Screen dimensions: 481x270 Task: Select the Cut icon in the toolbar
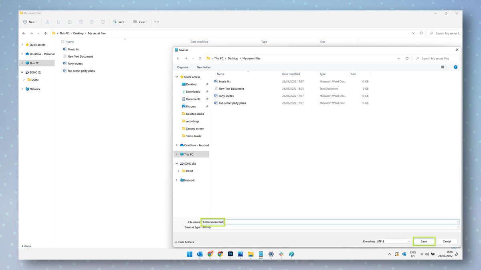pos(47,22)
